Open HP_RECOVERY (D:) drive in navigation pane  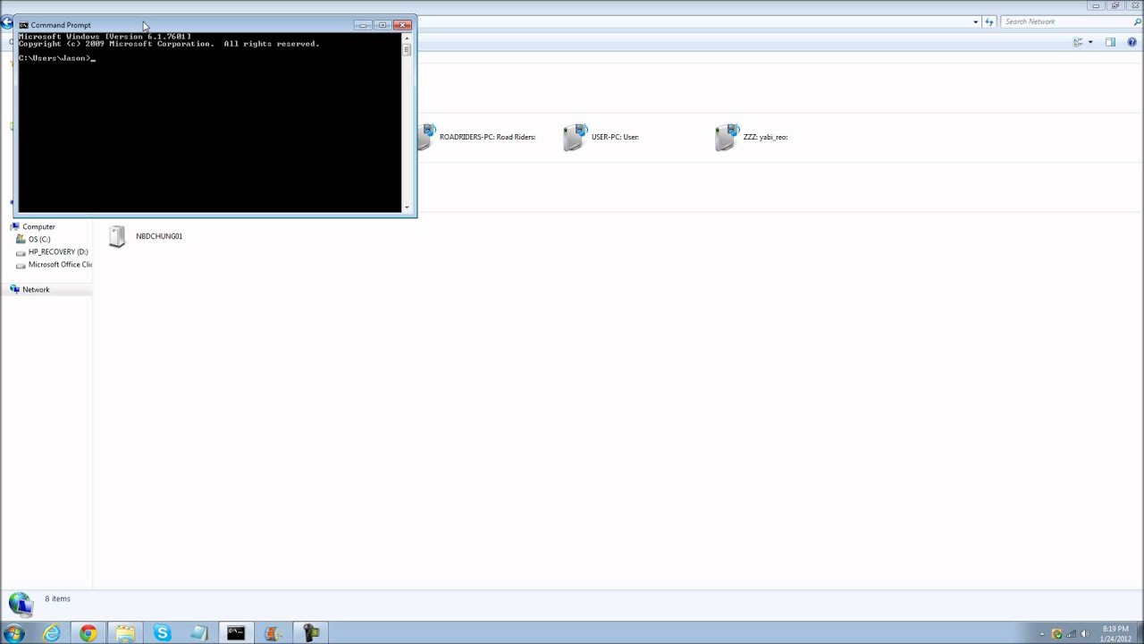[x=58, y=252]
